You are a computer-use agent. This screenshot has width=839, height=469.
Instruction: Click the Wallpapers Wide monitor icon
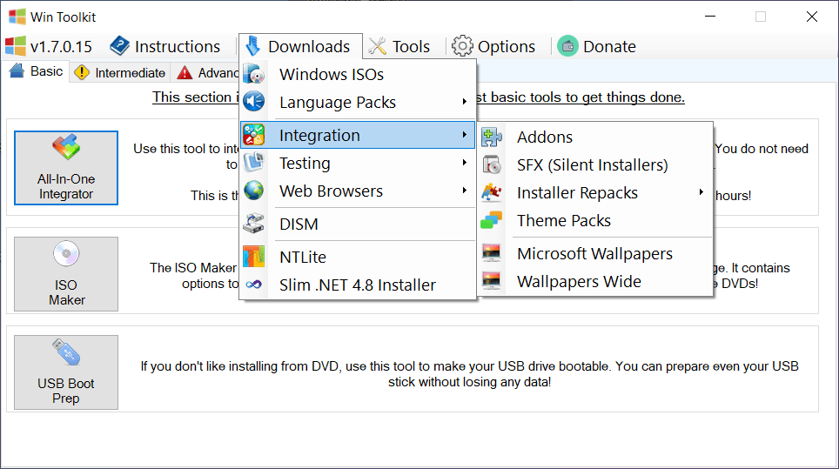point(491,281)
